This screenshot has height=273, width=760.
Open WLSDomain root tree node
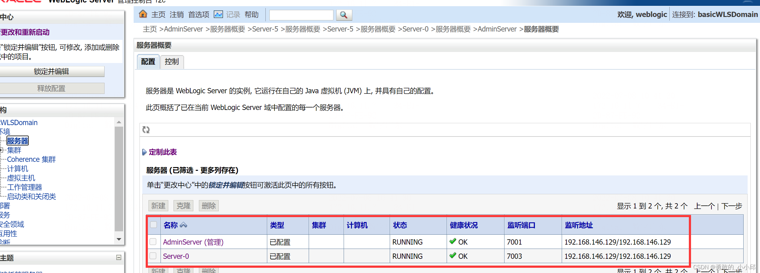(19, 122)
